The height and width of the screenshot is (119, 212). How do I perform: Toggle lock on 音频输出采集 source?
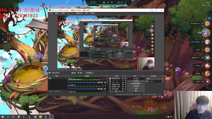(125, 85)
